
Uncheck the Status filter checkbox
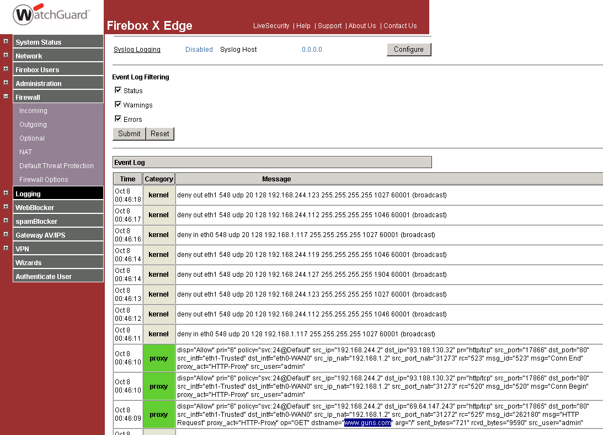coord(118,90)
